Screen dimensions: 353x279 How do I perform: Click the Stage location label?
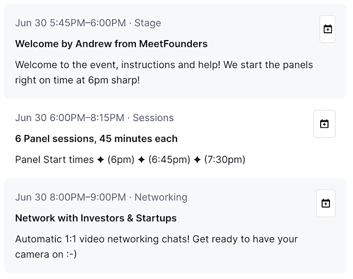coord(148,23)
